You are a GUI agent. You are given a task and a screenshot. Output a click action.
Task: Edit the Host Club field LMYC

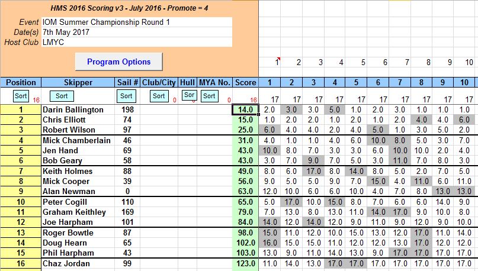(136, 42)
